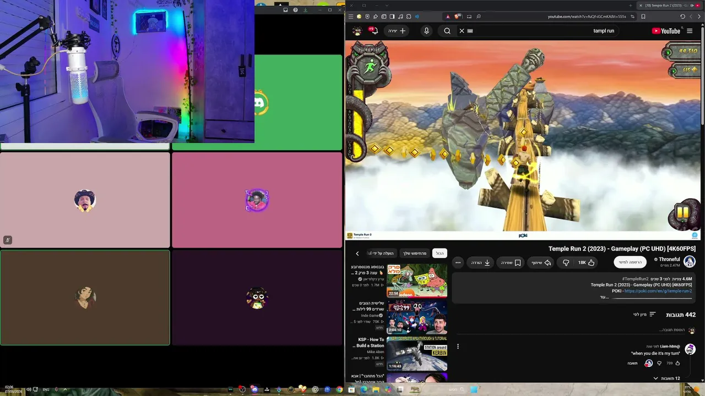
Task: Bookmark this page in the browser
Action: 643,16
